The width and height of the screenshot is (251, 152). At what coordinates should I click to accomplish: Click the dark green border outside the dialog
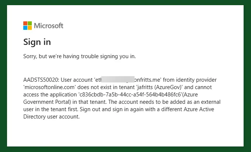coord(3,74)
